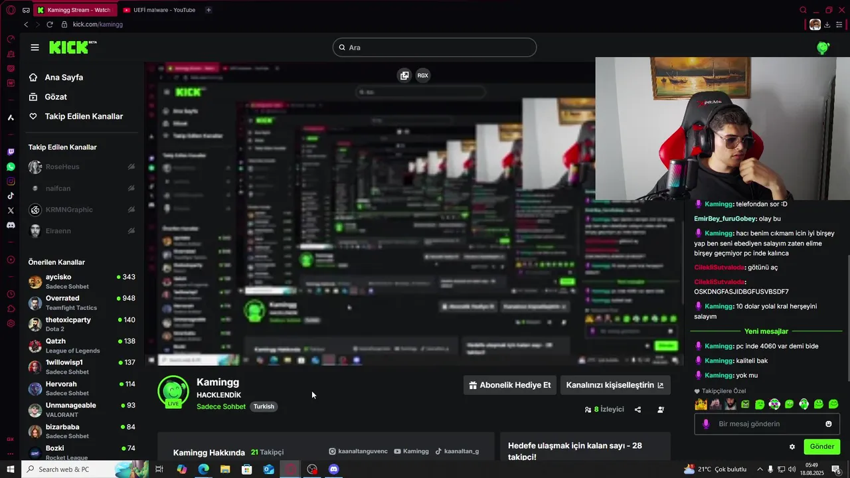Open followed channel RoseHeus
Image resolution: width=850 pixels, height=478 pixels.
point(82,167)
